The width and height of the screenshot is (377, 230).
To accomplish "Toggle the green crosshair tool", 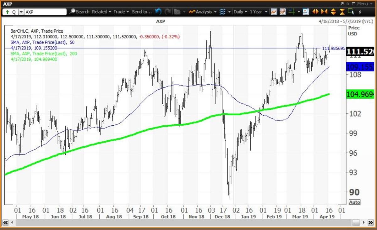I will pos(292,12).
